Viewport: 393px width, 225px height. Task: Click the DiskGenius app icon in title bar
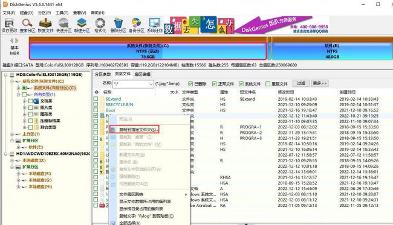click(5, 4)
